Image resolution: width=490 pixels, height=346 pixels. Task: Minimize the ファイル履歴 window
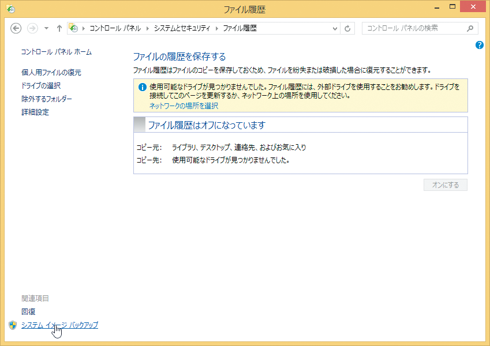[x=437, y=8]
